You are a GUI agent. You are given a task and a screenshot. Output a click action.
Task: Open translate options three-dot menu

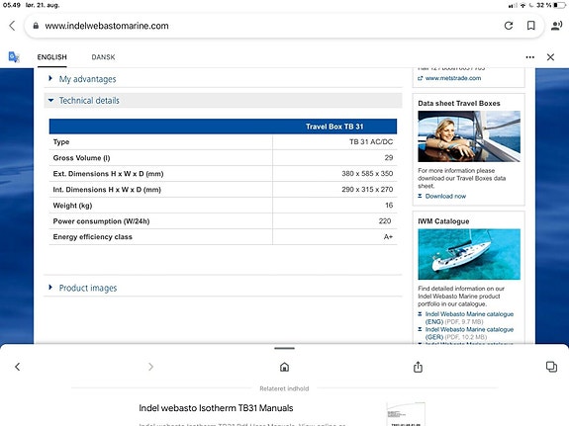(529, 57)
